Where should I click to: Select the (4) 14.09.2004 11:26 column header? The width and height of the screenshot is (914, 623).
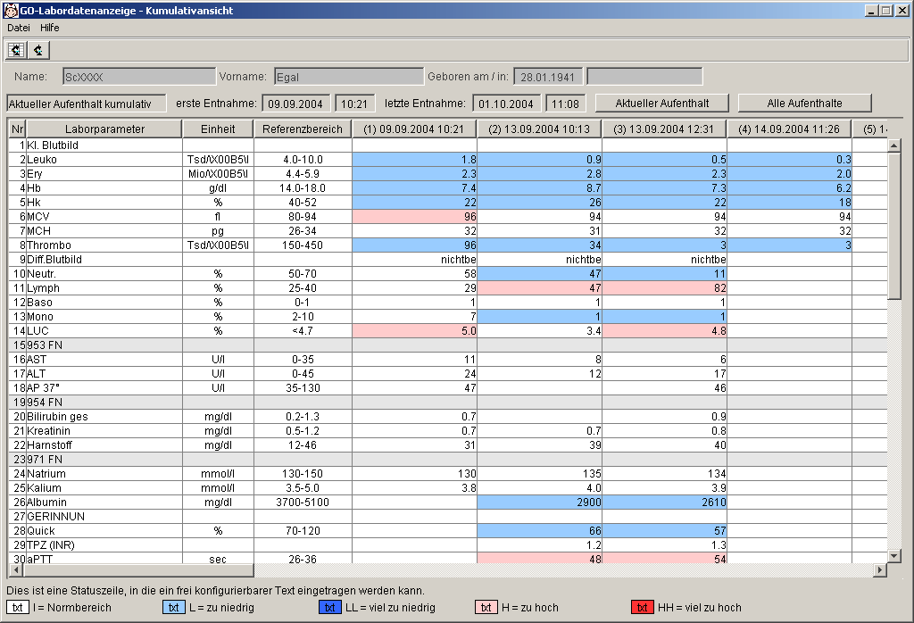coord(789,129)
